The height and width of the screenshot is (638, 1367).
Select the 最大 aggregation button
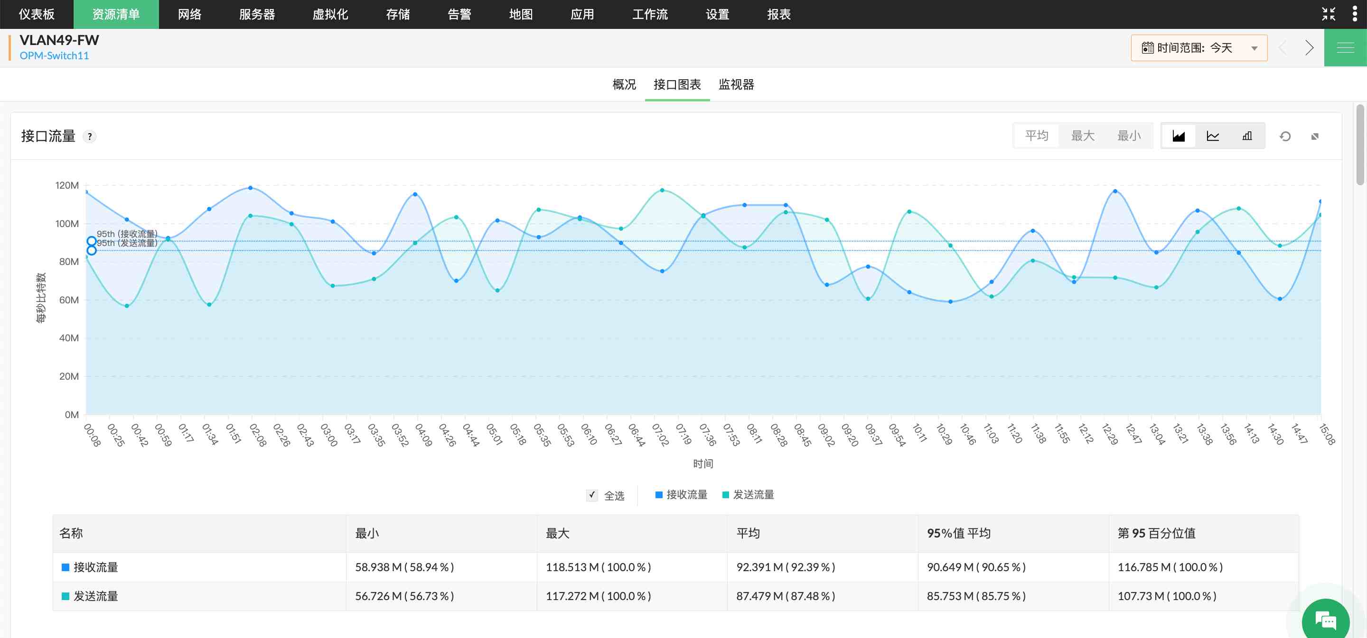[x=1083, y=136]
